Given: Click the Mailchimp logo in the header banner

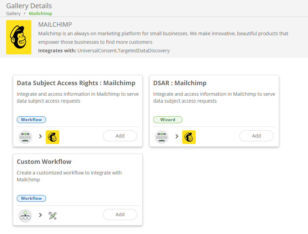Looking at the screenshot, I should click(x=19, y=37).
